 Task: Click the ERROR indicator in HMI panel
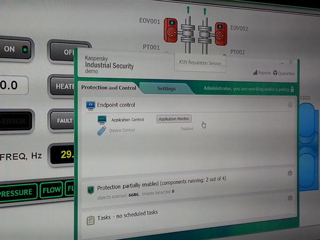click(x=15, y=121)
